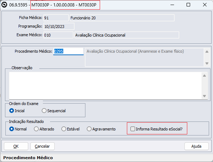
Task: Click the Exame Médico code 010 field
Action: 58,35
